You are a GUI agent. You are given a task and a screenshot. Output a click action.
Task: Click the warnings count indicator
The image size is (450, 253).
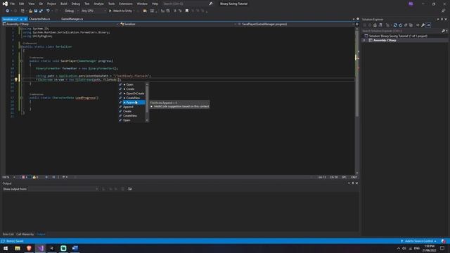click(x=36, y=177)
